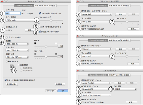Viewport: 143px width, 105px height.
Task: Click 追加 button in Scan to Eメール添付 window
Action: 121,14
